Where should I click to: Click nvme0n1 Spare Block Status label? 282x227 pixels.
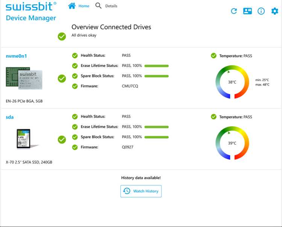pos(97,76)
